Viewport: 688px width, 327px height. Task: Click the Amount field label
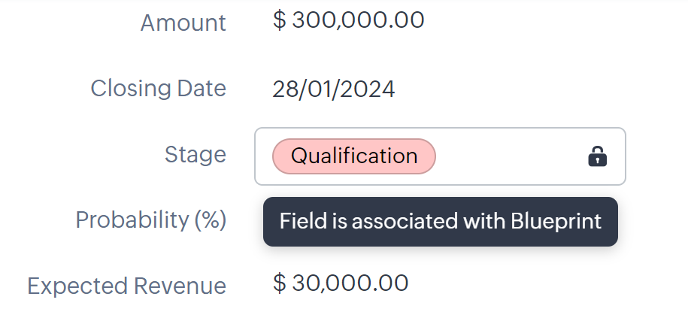coord(183,23)
